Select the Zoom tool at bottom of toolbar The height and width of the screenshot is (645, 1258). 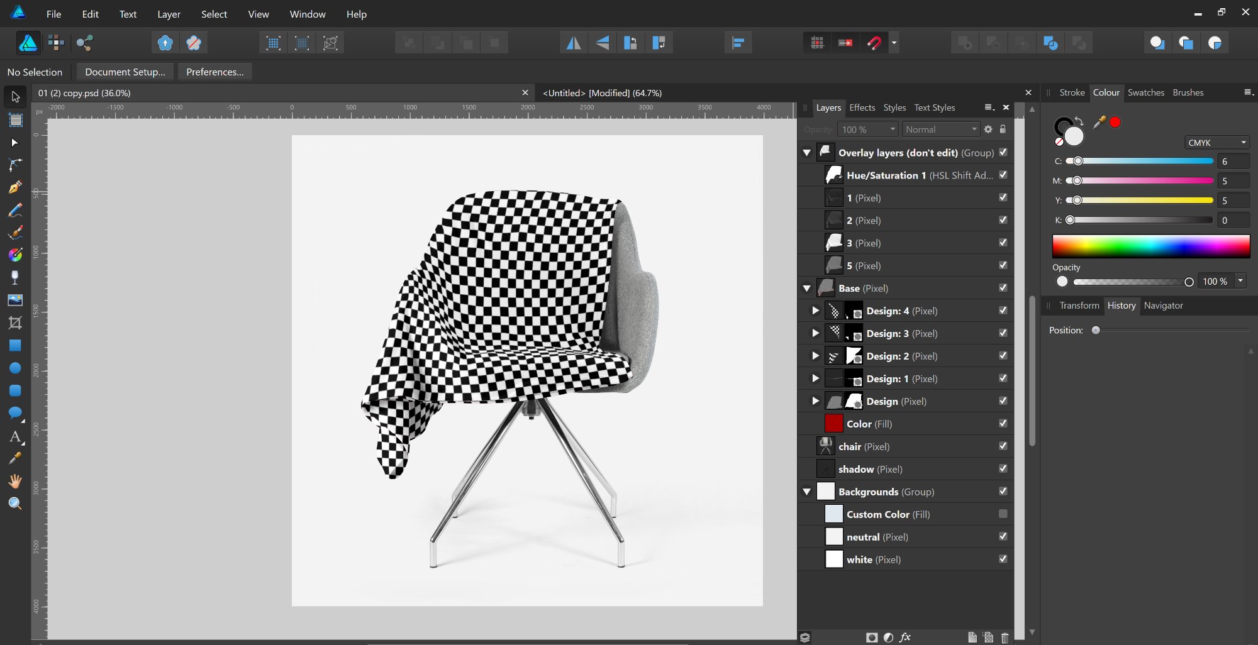[15, 503]
